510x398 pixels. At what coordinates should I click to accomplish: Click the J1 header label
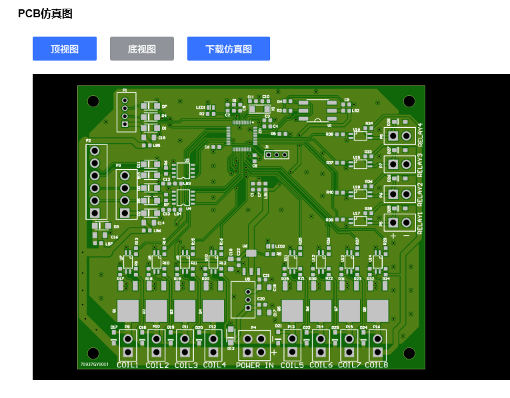(x=267, y=147)
